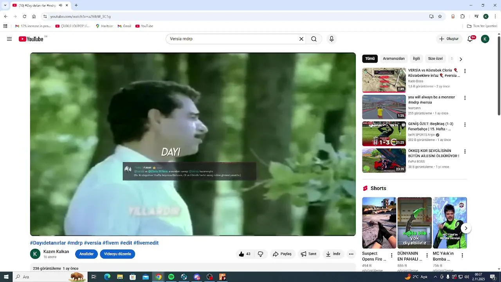Open MC Yıkık'ın Bomba short thumbnail
Viewport: 501px width, 282px height.
[x=450, y=223]
